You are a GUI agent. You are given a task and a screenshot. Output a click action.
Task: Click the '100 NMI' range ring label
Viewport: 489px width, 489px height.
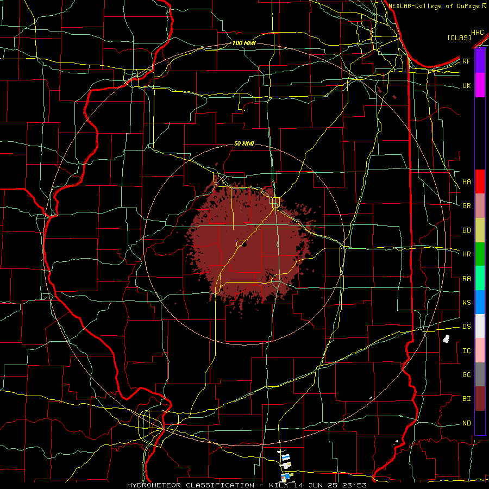pyautogui.click(x=244, y=43)
